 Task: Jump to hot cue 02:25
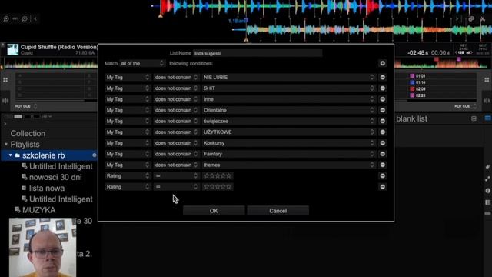(x=417, y=95)
